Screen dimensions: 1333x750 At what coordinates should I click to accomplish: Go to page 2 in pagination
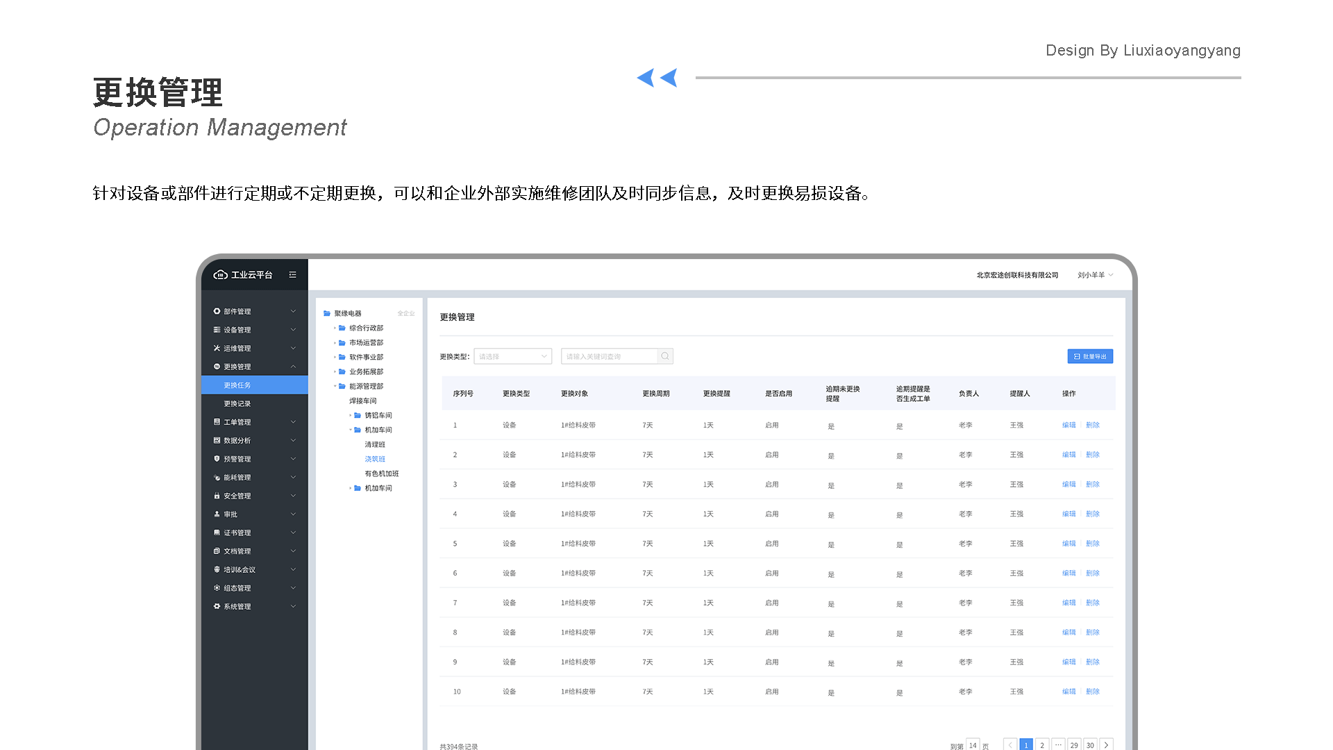(1042, 745)
